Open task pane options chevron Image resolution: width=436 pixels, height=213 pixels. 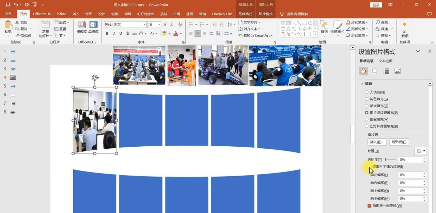[418, 51]
